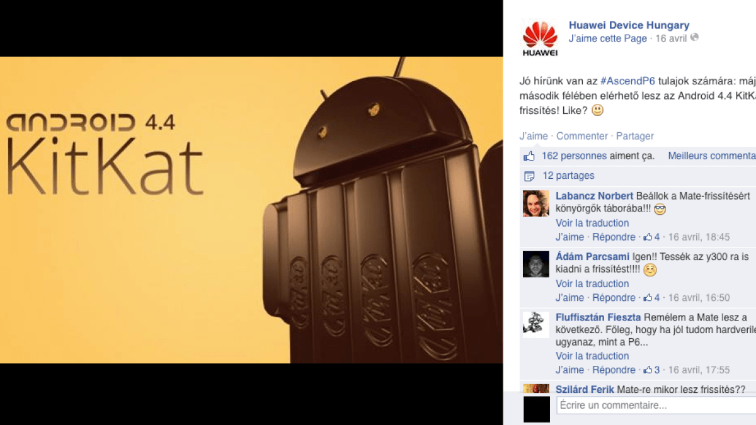Click Partager under the post
This screenshot has height=425, width=756.
point(635,136)
